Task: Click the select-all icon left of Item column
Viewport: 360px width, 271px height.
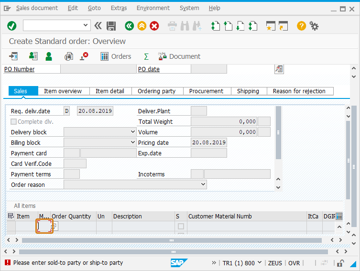Action: pos(11,216)
